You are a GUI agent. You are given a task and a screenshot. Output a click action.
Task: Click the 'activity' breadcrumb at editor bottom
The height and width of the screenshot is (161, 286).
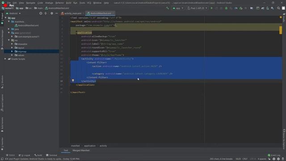click(x=103, y=146)
